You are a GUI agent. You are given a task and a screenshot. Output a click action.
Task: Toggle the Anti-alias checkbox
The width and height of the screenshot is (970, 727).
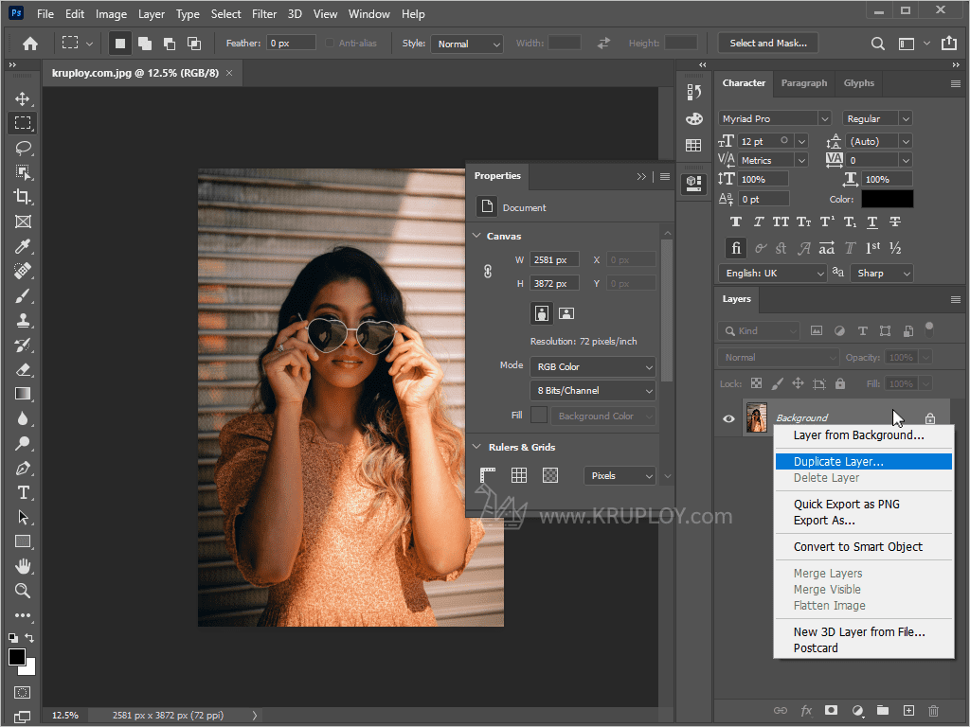[330, 44]
